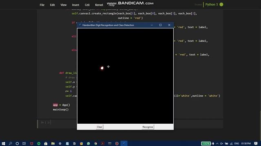Open the terminal window icon on taskbar
The height and width of the screenshot is (146, 261).
[x=110, y=144]
